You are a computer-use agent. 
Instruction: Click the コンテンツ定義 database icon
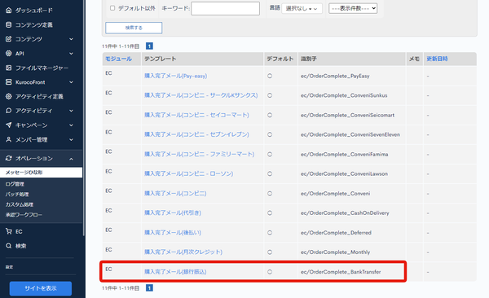coord(9,24)
